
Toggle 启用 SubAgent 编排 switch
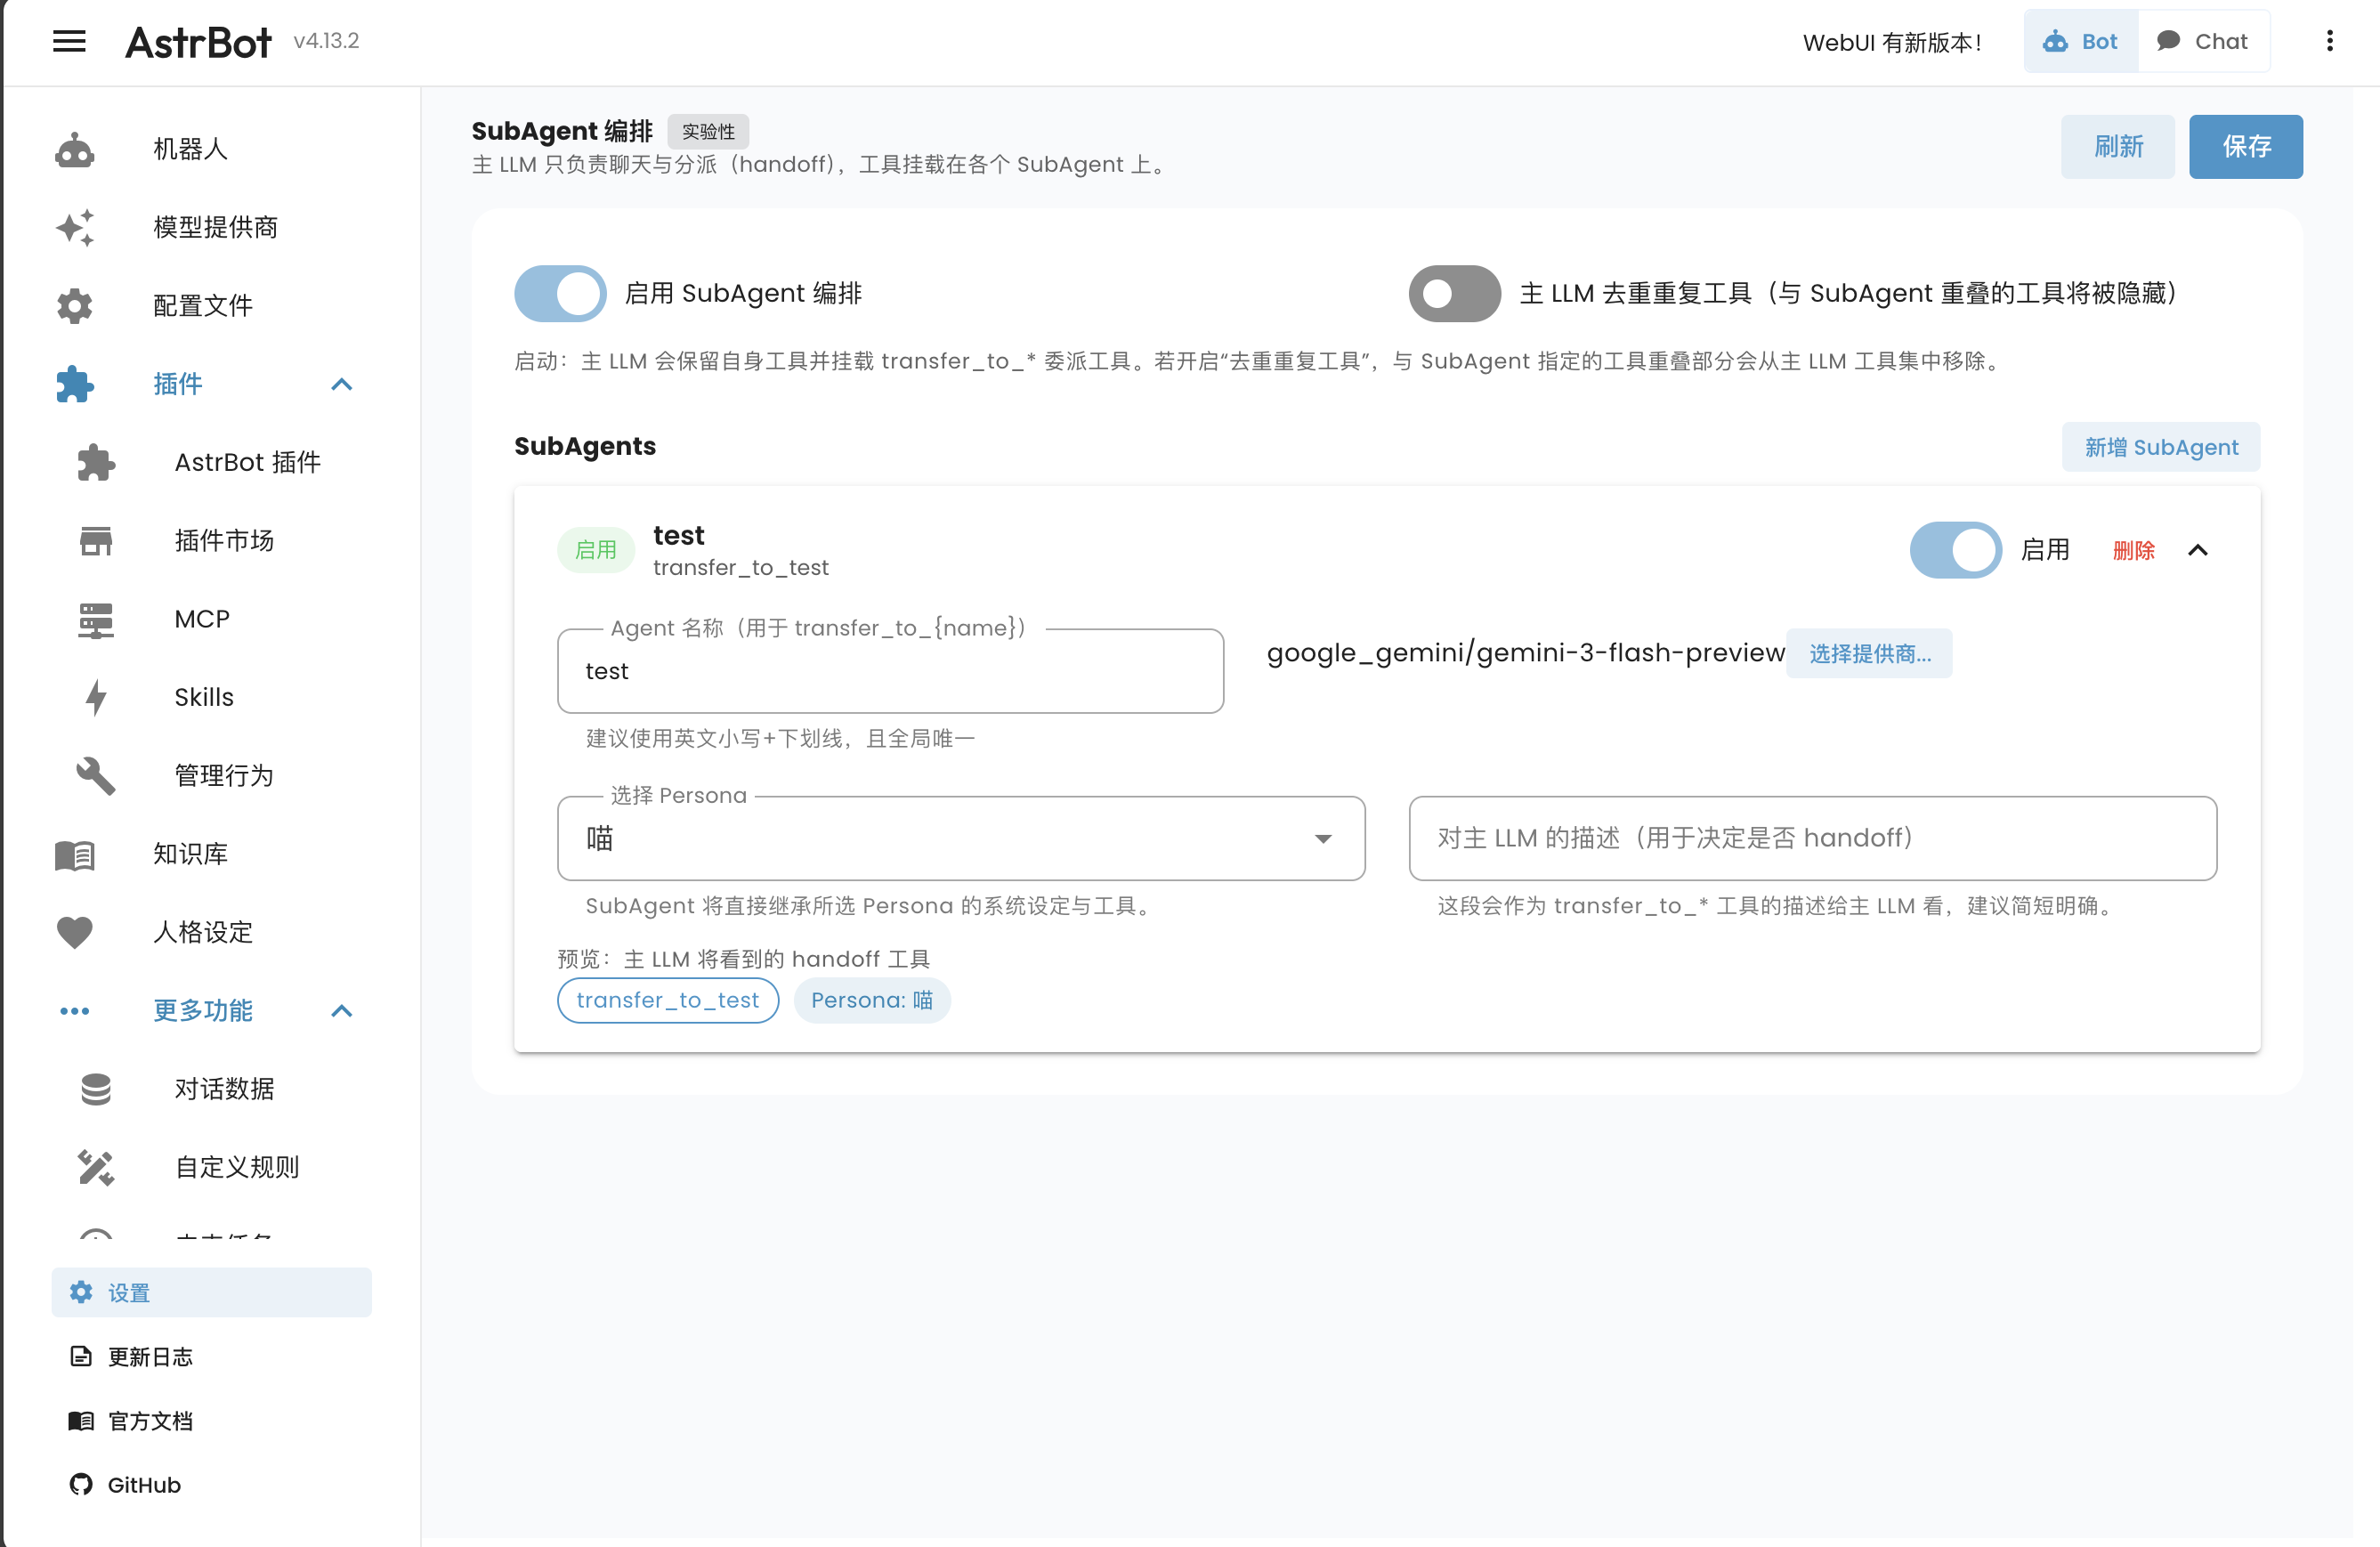[560, 293]
